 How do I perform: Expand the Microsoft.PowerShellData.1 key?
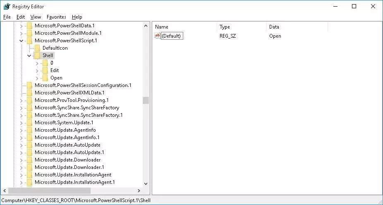21,26
